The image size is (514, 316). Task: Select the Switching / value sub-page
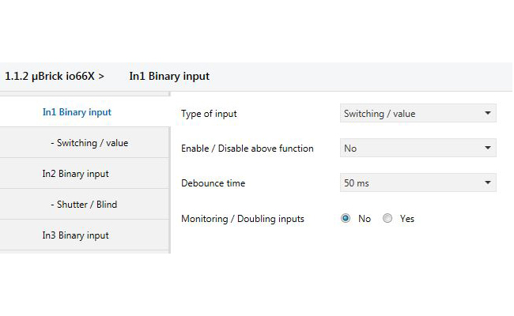pos(89,143)
